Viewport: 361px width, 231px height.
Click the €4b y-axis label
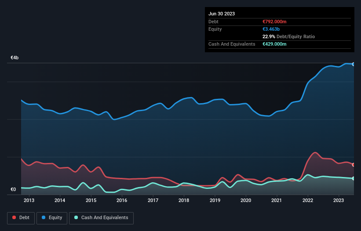pyautogui.click(x=15, y=58)
